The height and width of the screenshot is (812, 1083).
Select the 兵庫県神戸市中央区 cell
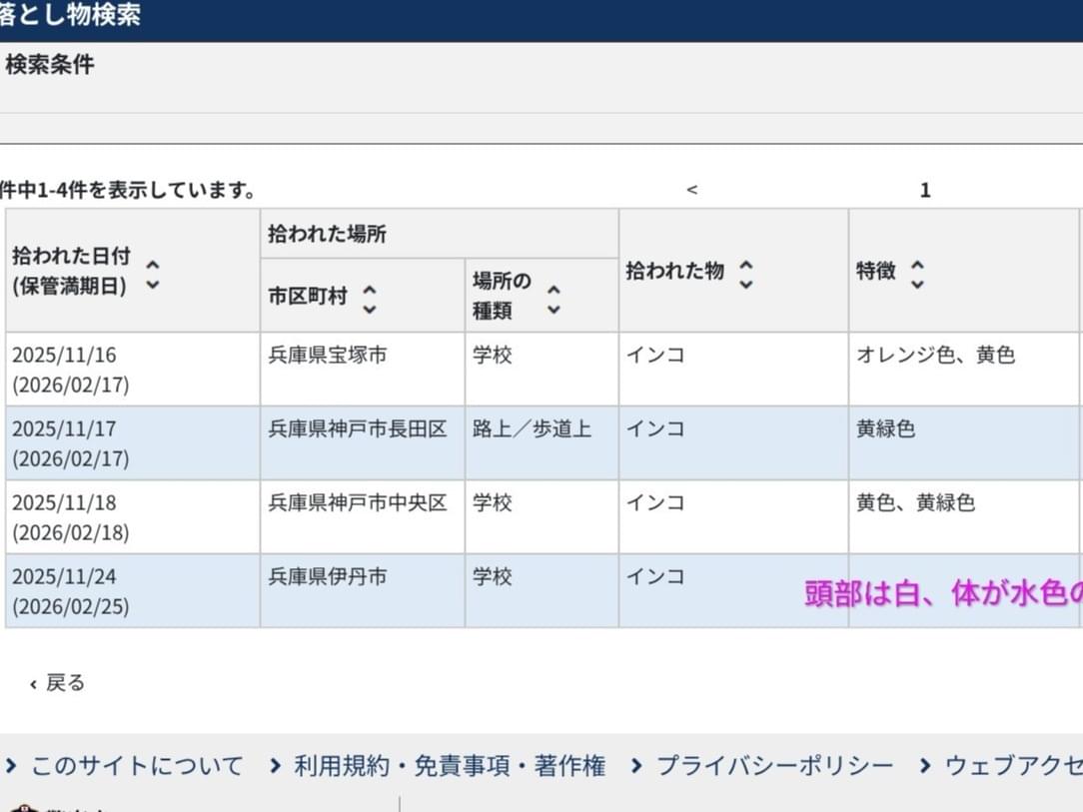click(357, 503)
